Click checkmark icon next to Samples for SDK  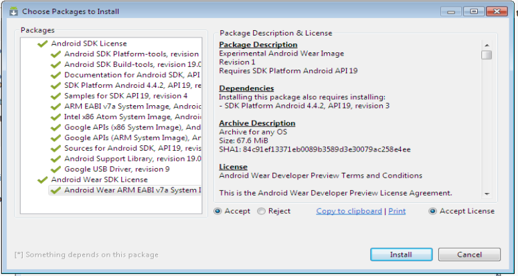[56, 96]
